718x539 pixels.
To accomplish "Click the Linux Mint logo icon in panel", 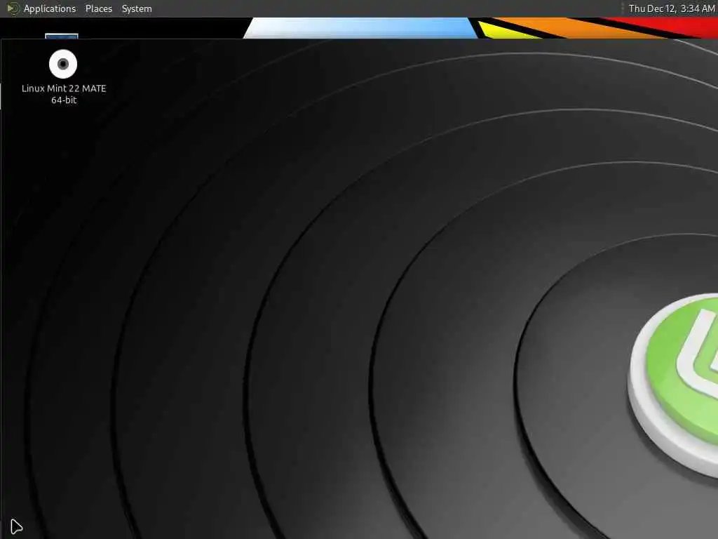I will (13, 8).
